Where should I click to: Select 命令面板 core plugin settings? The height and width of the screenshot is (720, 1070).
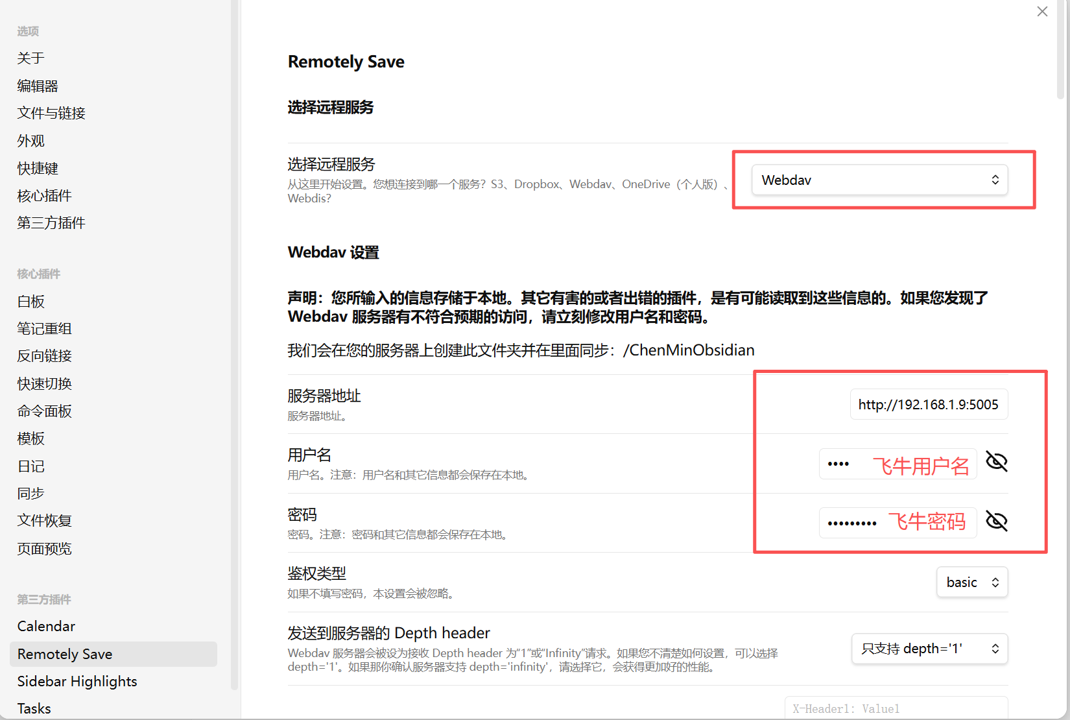[x=44, y=411]
